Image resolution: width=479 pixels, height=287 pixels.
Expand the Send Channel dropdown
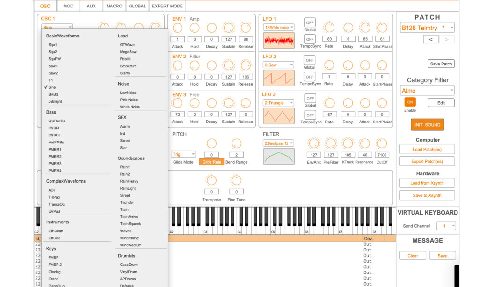click(x=446, y=226)
